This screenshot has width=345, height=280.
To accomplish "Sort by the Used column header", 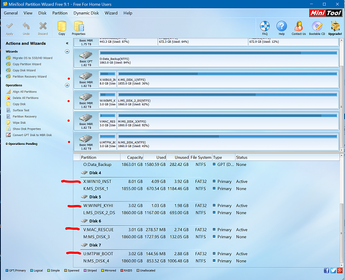I will click(155, 158).
